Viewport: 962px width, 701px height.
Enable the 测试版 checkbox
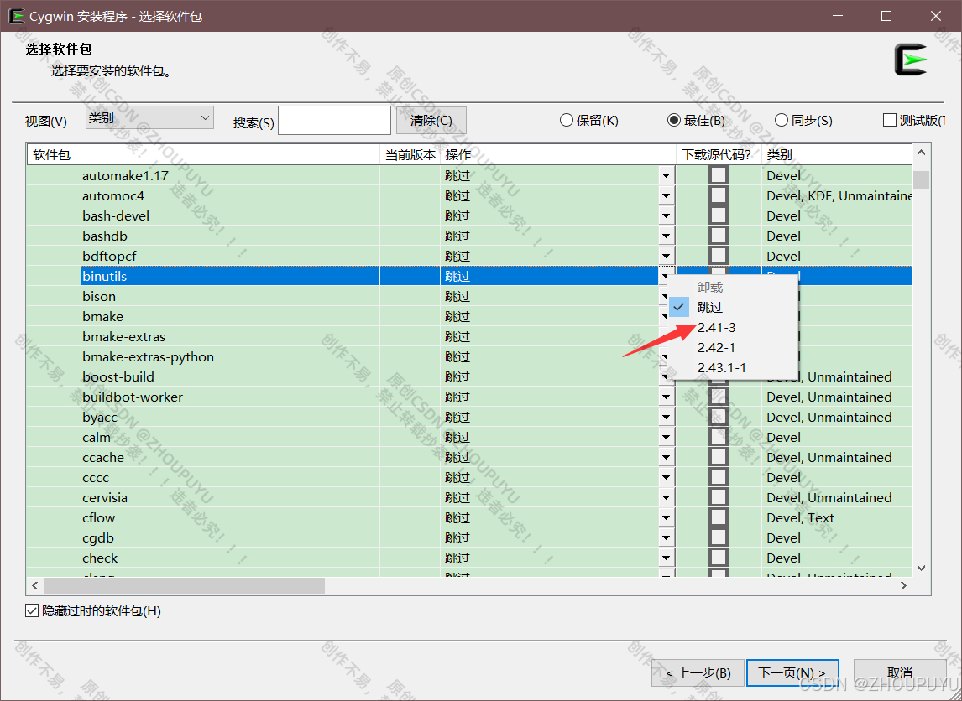click(890, 120)
